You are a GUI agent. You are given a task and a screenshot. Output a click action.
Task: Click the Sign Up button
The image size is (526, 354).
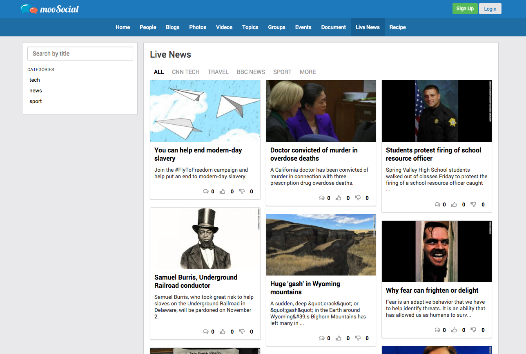[465, 9]
